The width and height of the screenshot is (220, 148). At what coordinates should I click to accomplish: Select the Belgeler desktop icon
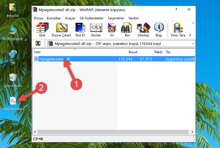pos(13,11)
